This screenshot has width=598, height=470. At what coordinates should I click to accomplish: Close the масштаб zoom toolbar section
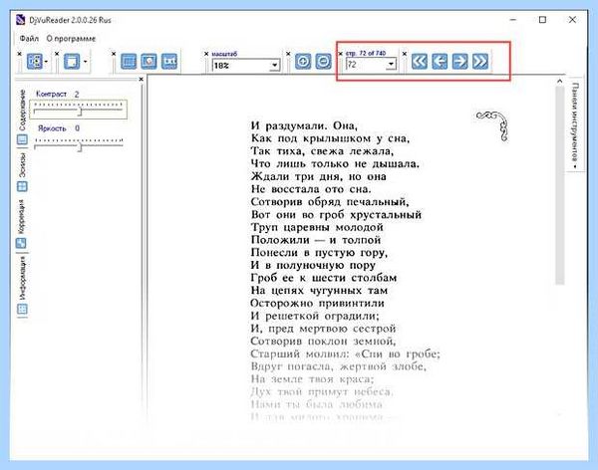coord(206,54)
